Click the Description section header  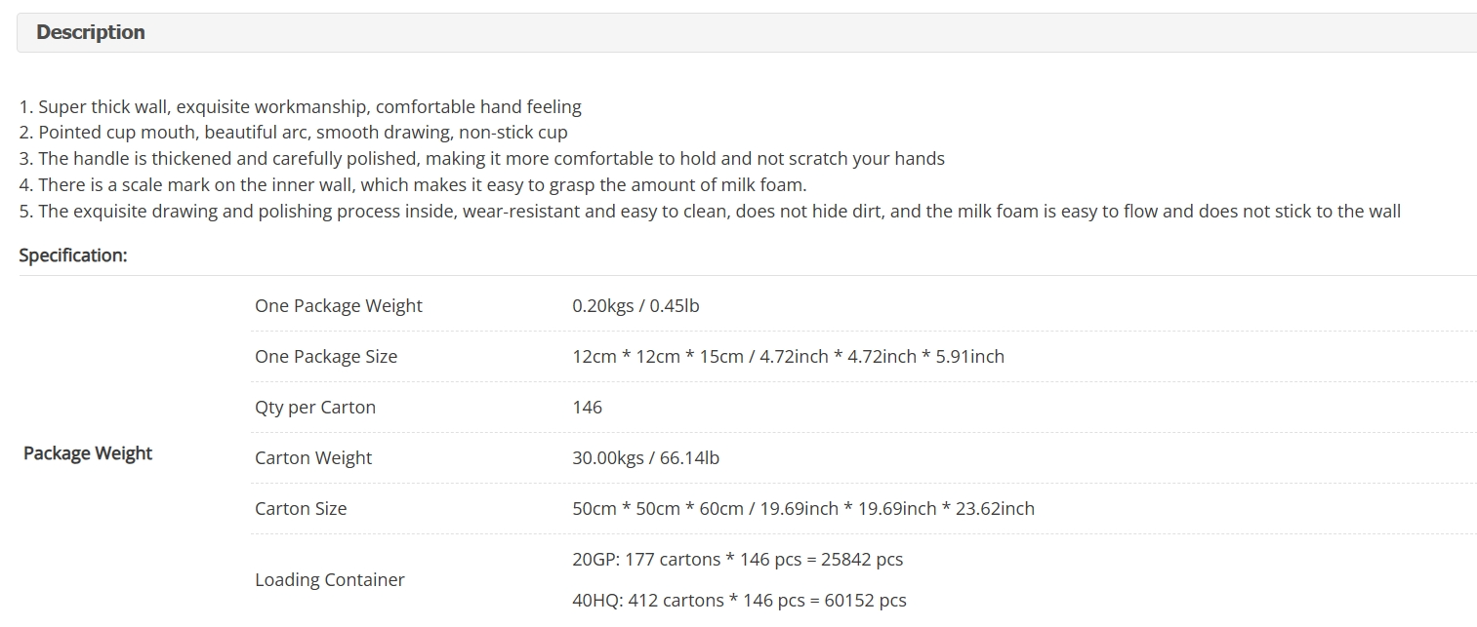[747, 32]
